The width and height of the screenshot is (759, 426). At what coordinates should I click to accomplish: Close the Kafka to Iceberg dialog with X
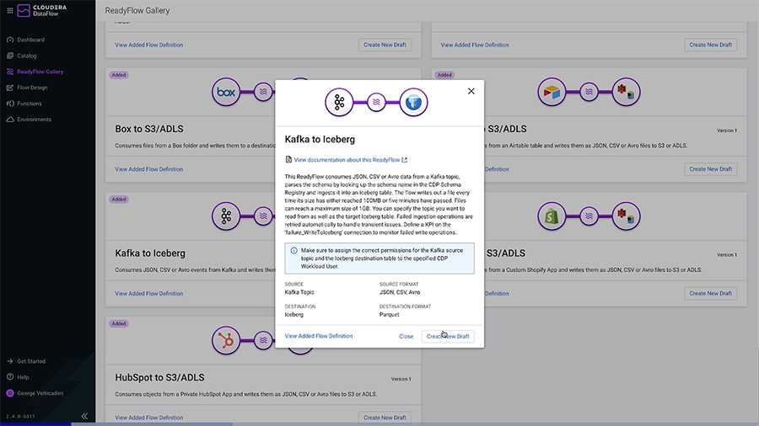[x=471, y=91]
